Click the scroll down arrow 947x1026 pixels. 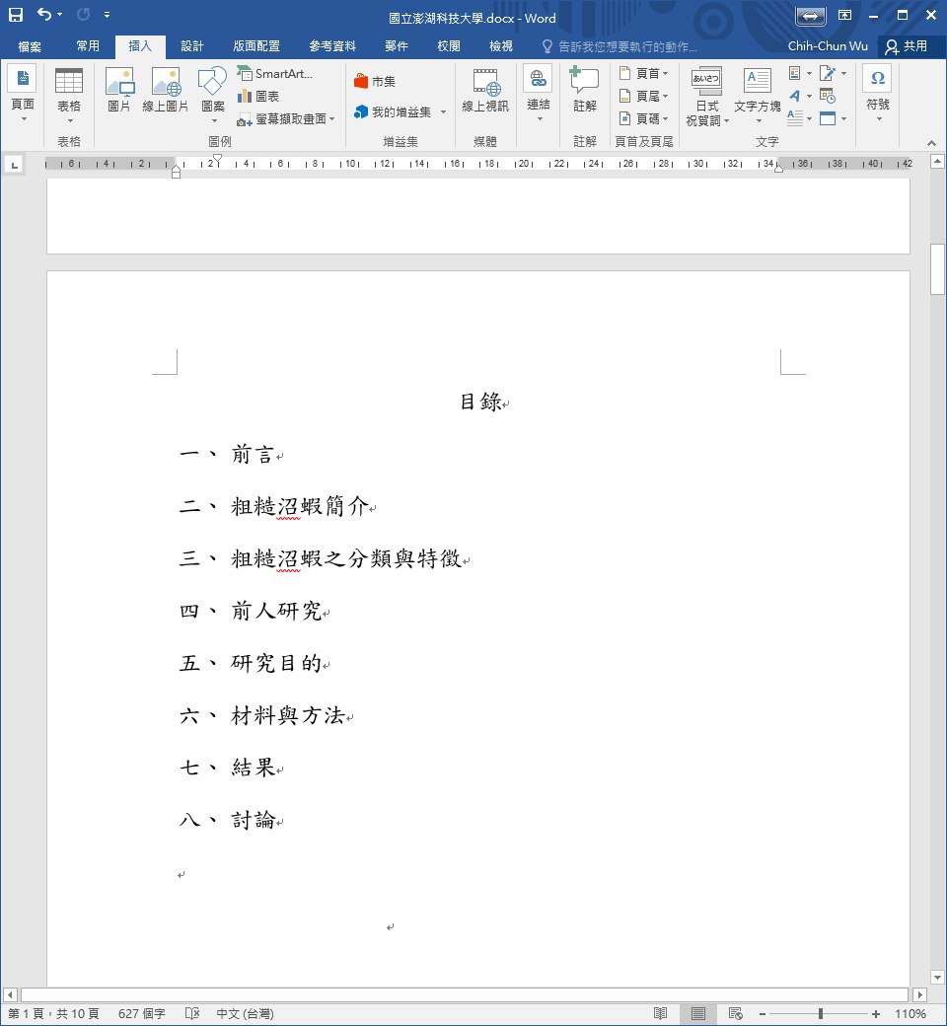coord(937,978)
